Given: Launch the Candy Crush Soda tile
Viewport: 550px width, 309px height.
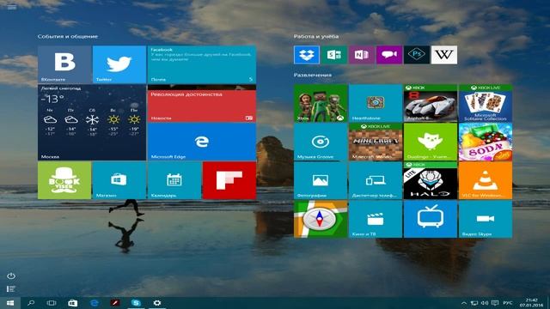Looking at the screenshot, I should coord(486,142).
